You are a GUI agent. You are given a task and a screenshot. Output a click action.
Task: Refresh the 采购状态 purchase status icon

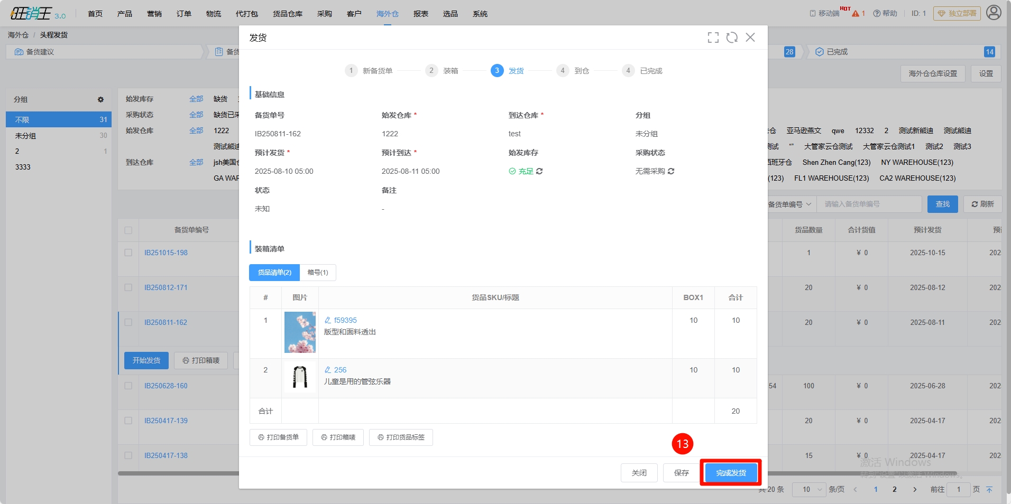[x=671, y=171]
